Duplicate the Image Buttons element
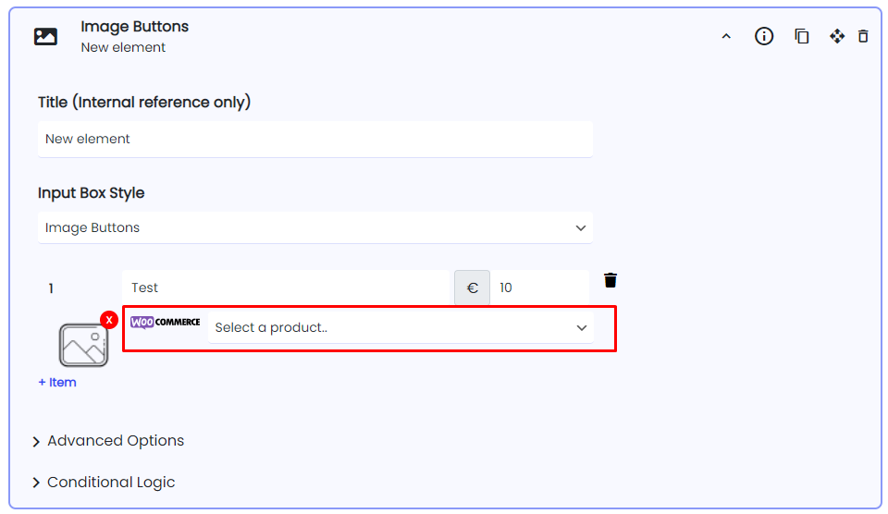Image resolution: width=888 pixels, height=514 pixels. (x=801, y=37)
